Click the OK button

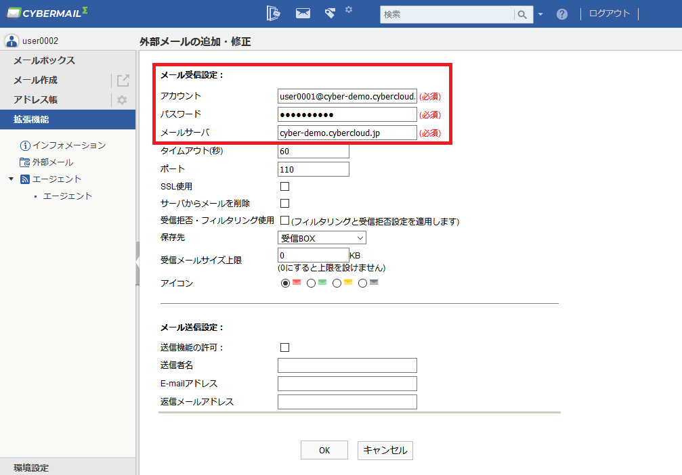(324, 450)
